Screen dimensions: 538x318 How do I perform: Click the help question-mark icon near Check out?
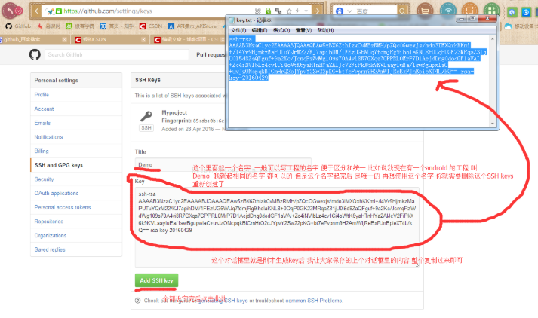(138, 301)
